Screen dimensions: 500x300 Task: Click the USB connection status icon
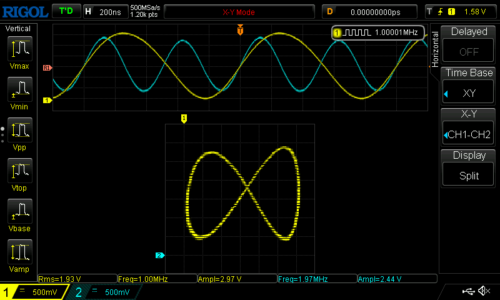tap(468, 291)
